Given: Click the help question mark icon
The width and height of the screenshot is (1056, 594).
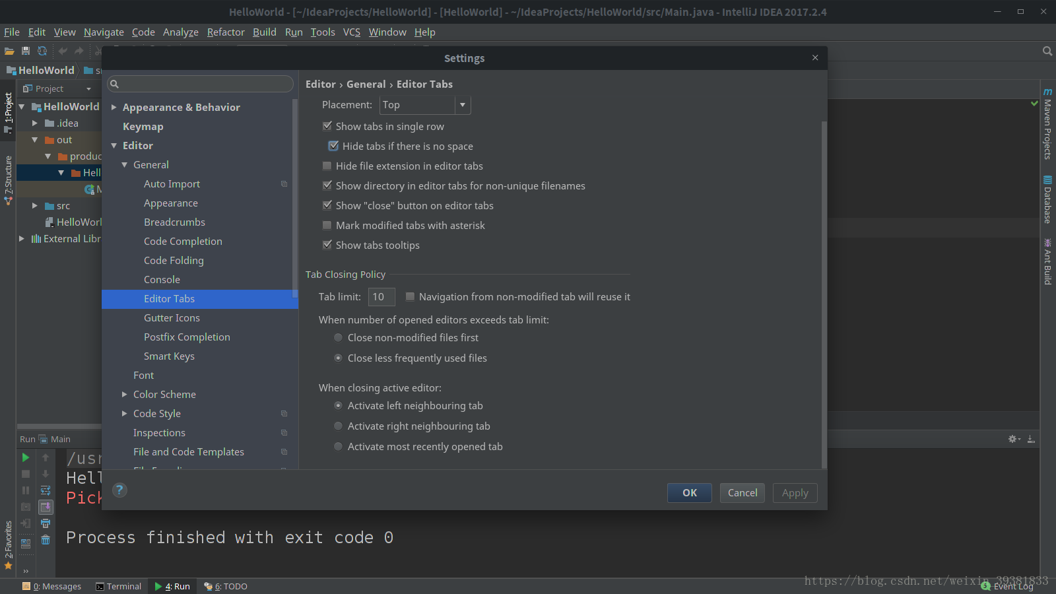Looking at the screenshot, I should (x=119, y=490).
